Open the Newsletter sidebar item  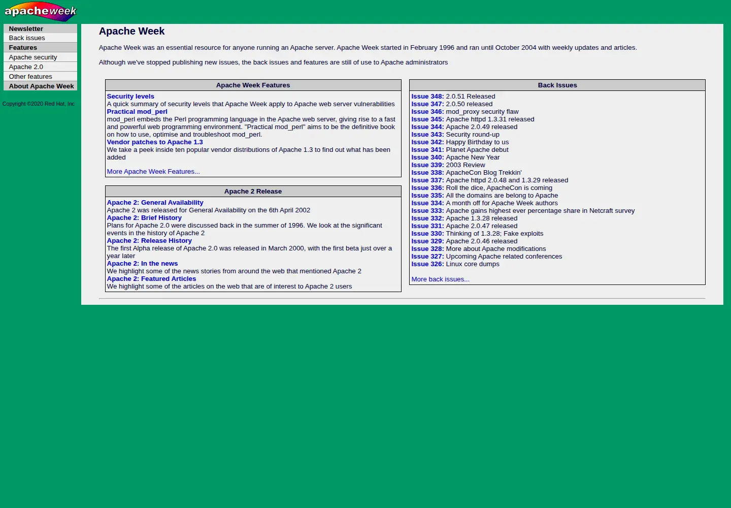(x=26, y=28)
